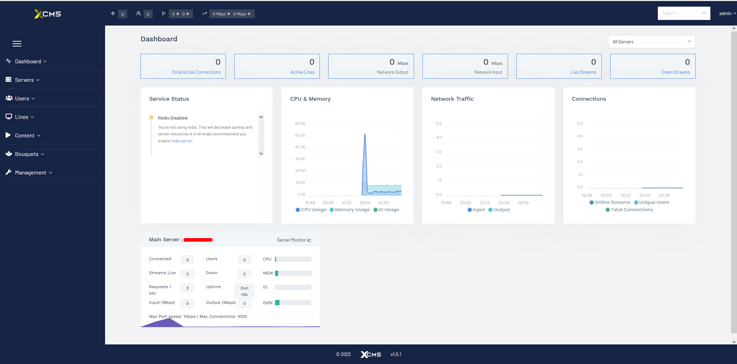Click the MEM usage progress bar
737x364 pixels.
point(293,273)
